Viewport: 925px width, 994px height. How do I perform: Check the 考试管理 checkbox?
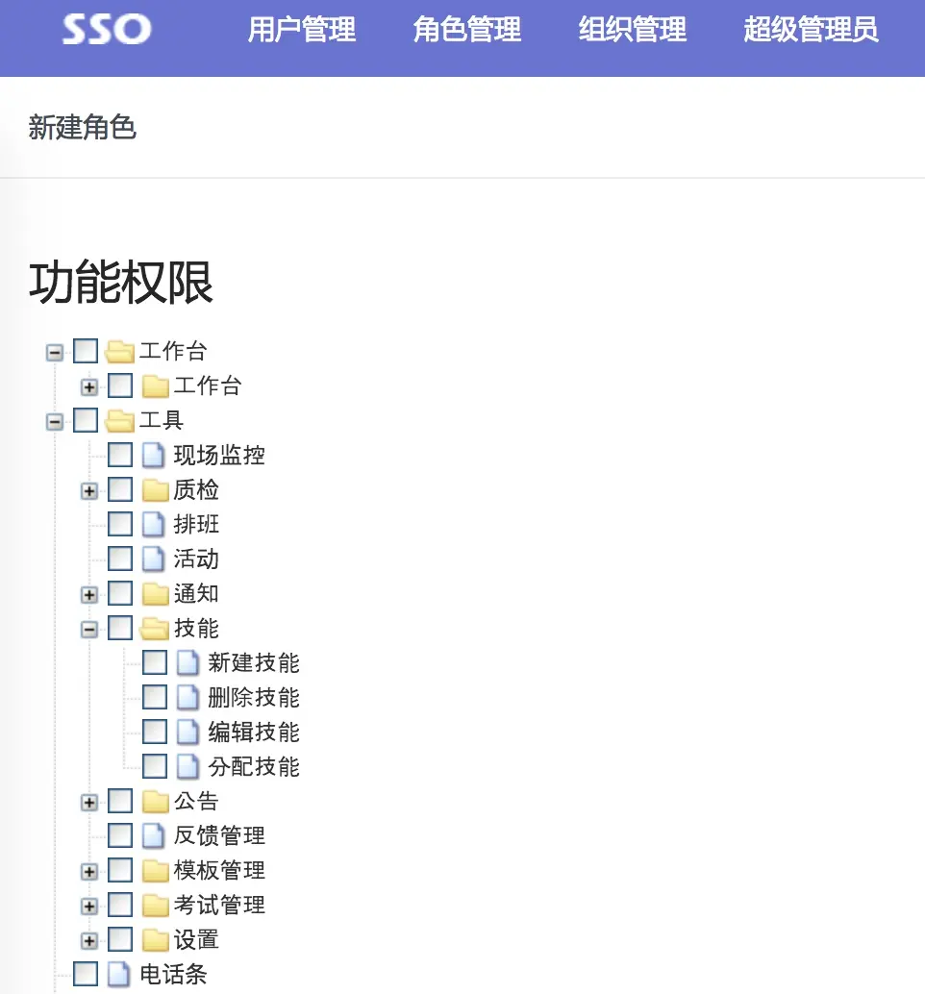click(120, 905)
